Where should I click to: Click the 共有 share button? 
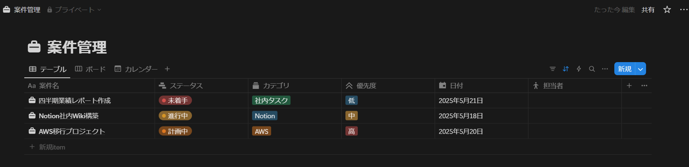(648, 10)
